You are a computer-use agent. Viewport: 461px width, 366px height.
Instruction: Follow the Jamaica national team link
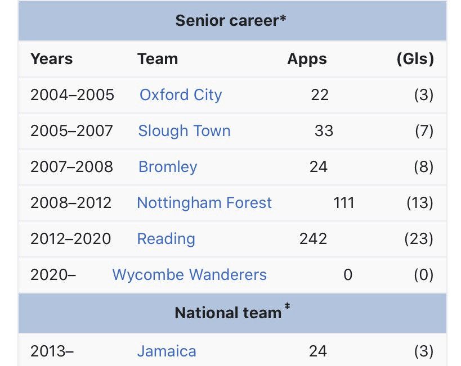pyautogui.click(x=167, y=351)
